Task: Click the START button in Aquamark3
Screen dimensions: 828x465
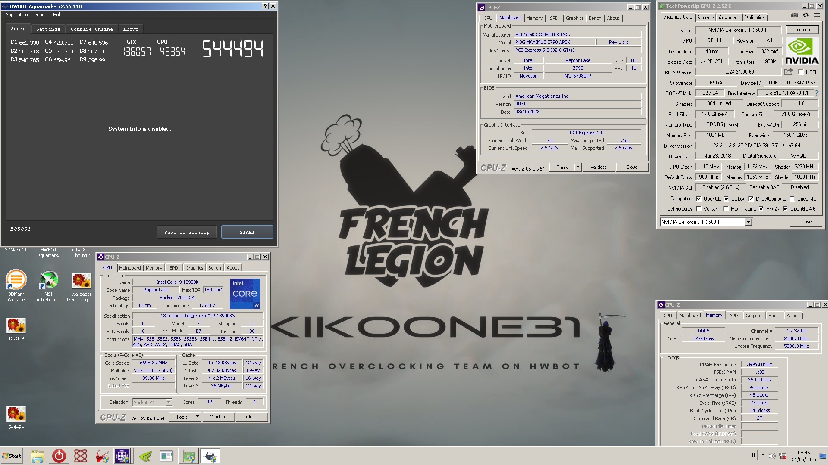Action: (247, 232)
